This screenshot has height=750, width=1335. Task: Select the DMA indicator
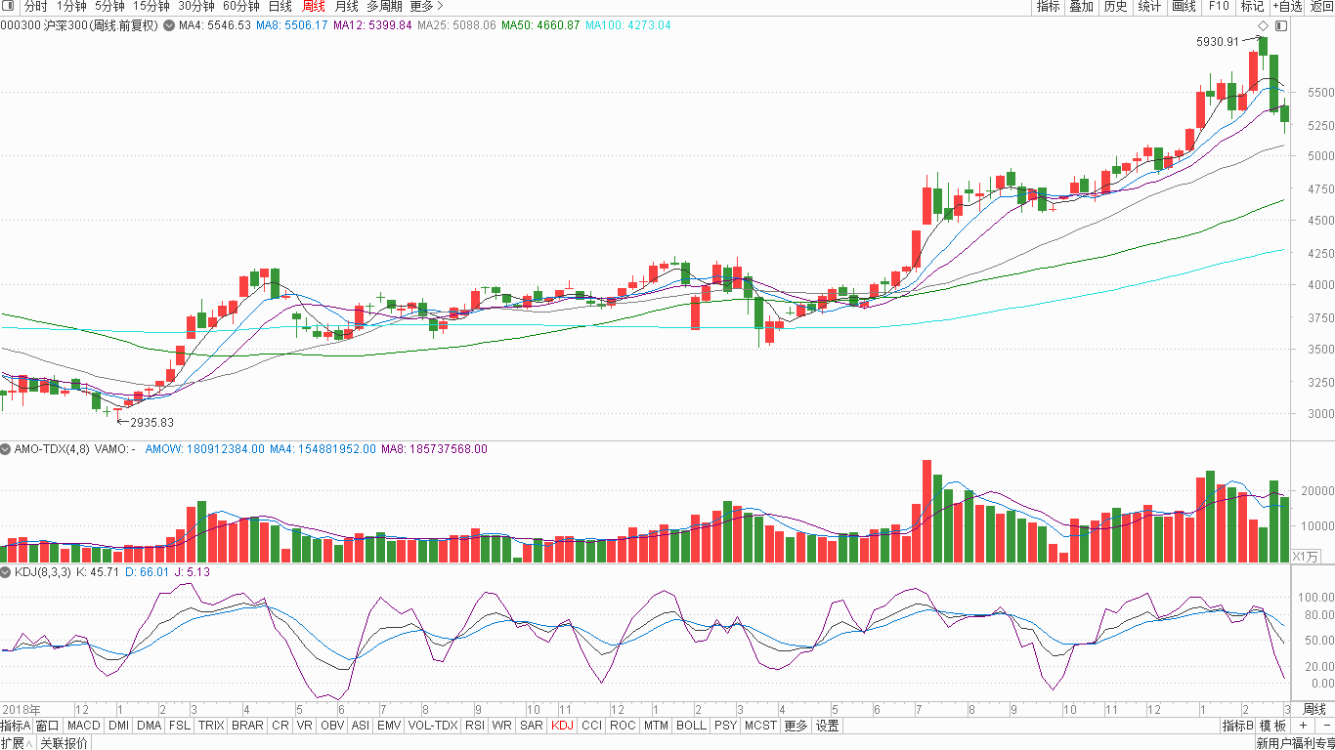click(x=150, y=726)
